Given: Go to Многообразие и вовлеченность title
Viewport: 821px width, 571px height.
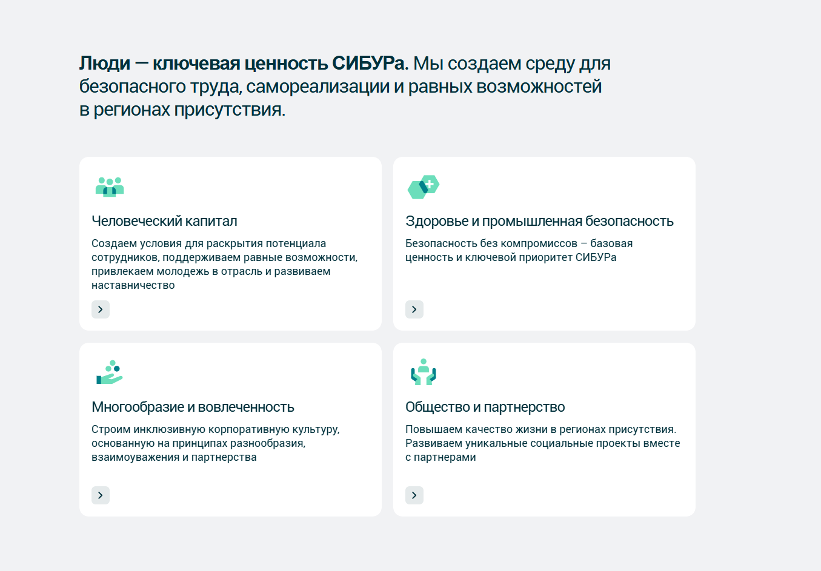Looking at the screenshot, I should tap(193, 407).
